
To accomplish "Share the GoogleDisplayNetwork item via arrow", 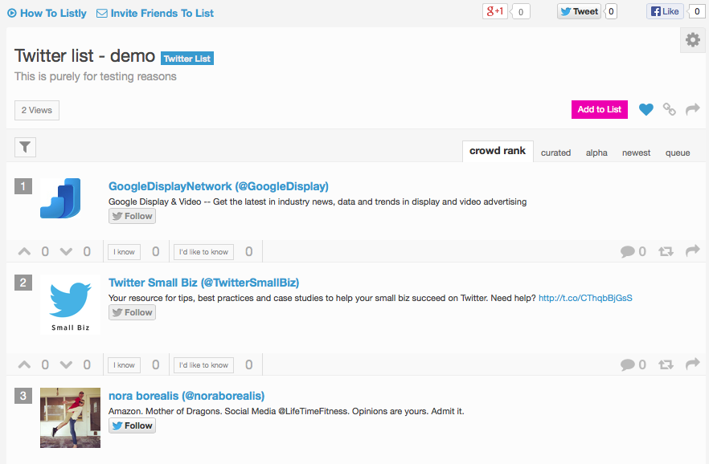I will coord(693,250).
